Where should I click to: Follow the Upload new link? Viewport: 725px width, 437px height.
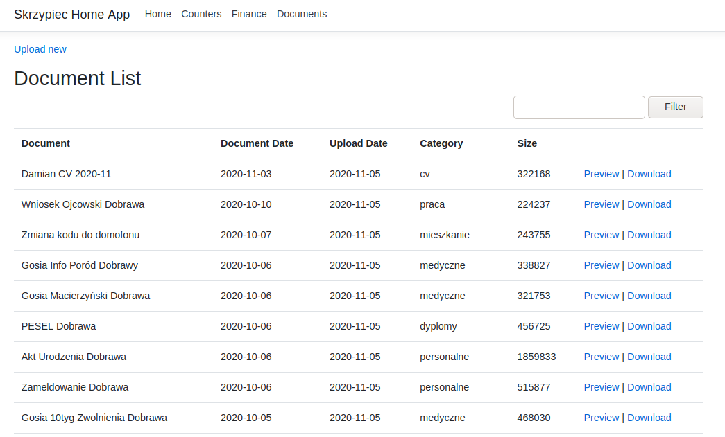40,49
